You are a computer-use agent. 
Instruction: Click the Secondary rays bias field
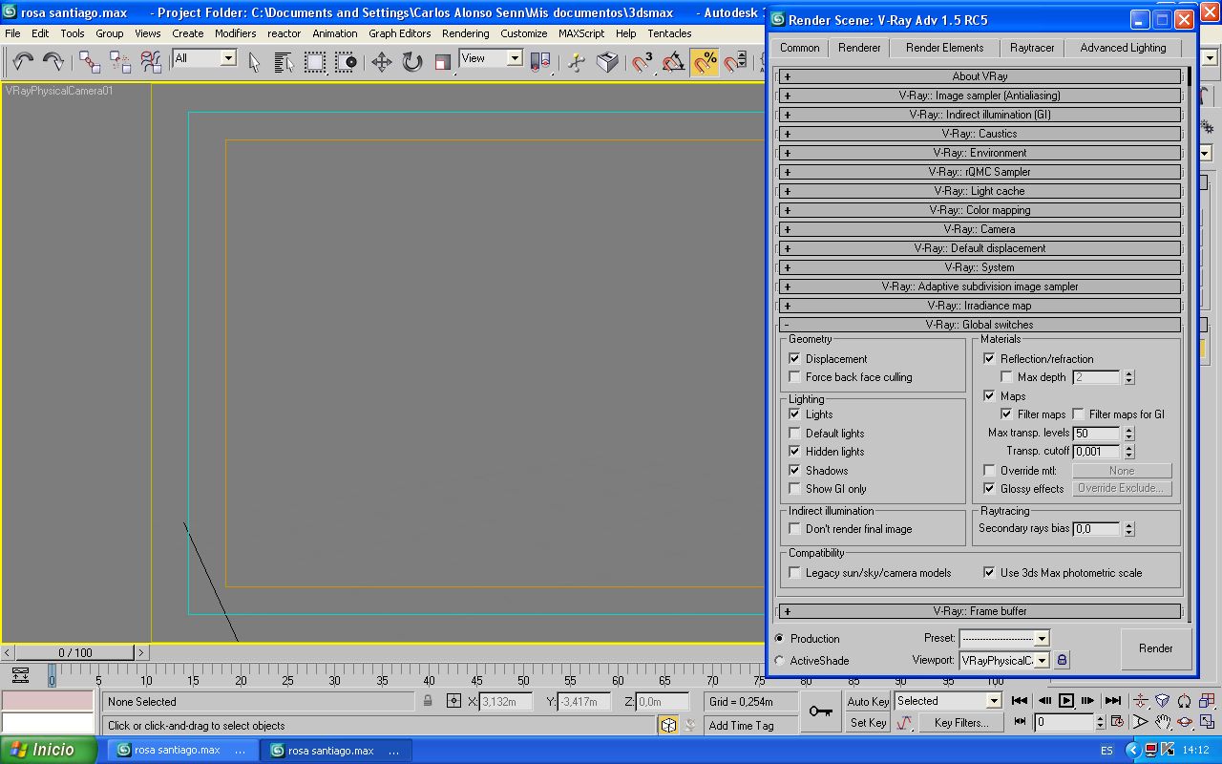click(x=1097, y=529)
